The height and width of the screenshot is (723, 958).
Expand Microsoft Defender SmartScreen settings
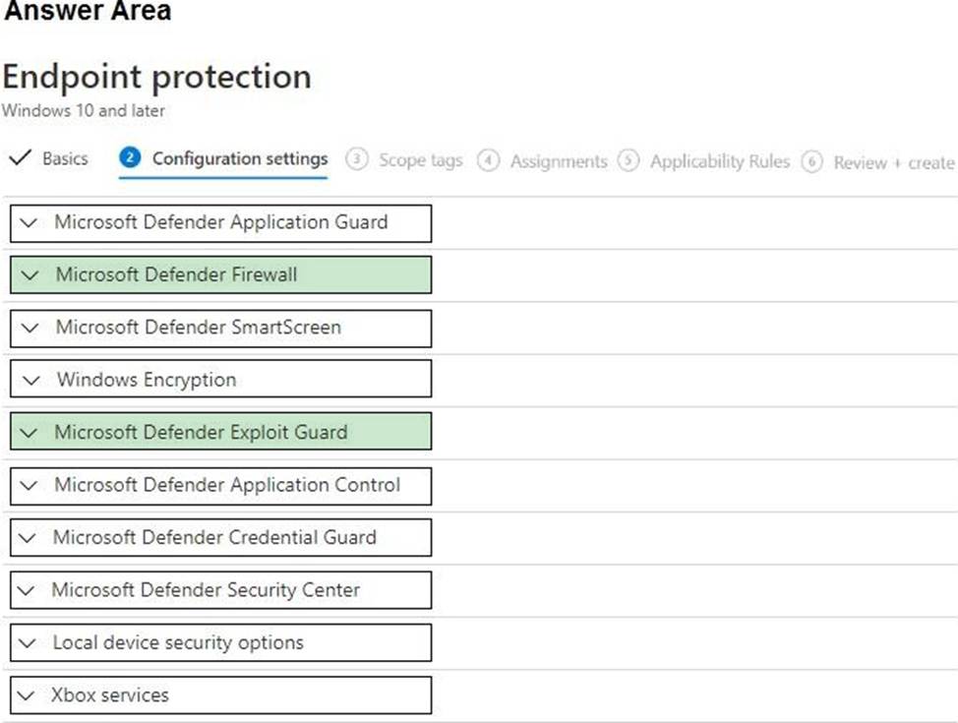pyautogui.click(x=220, y=328)
